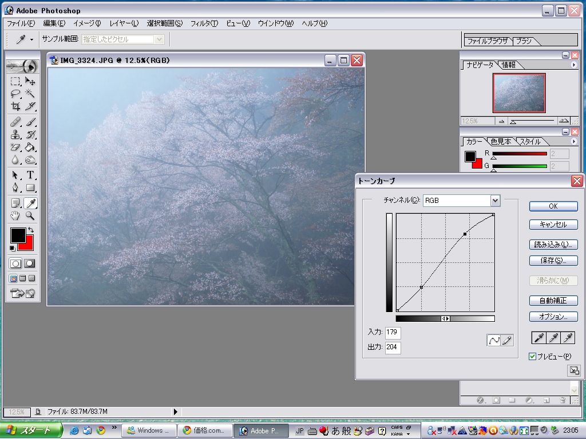This screenshot has width=586, height=439.
Task: Select the Crop tool
Action: (15, 106)
